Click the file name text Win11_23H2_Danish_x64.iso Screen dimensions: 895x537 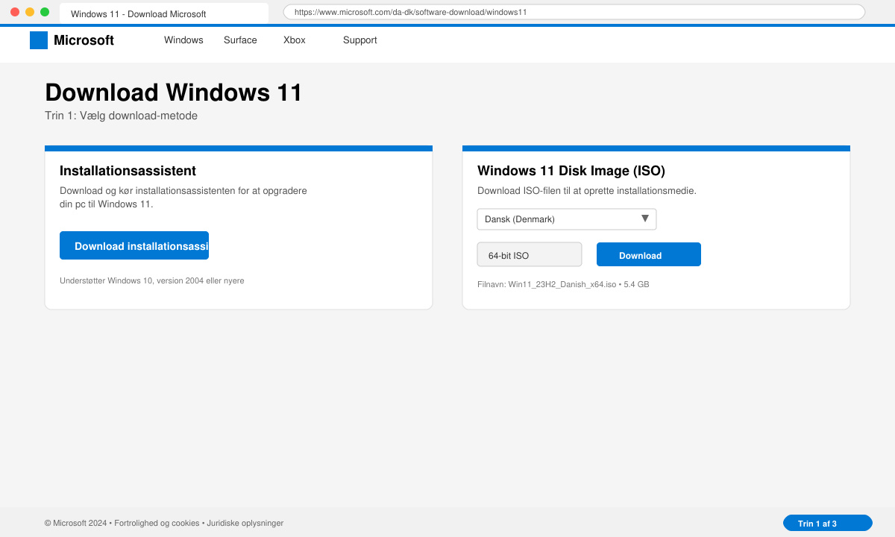[562, 284]
